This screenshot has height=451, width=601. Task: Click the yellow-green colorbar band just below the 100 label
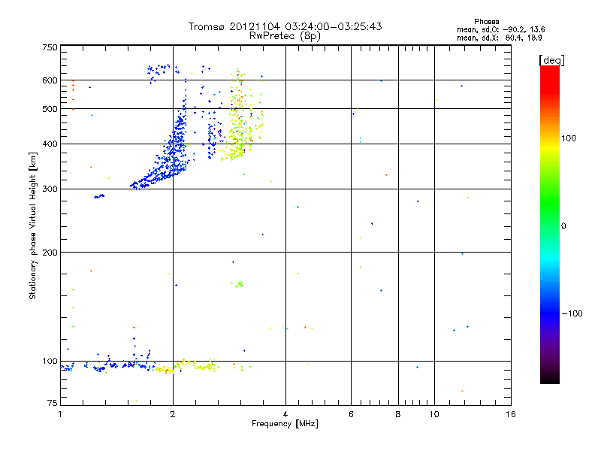pos(550,153)
